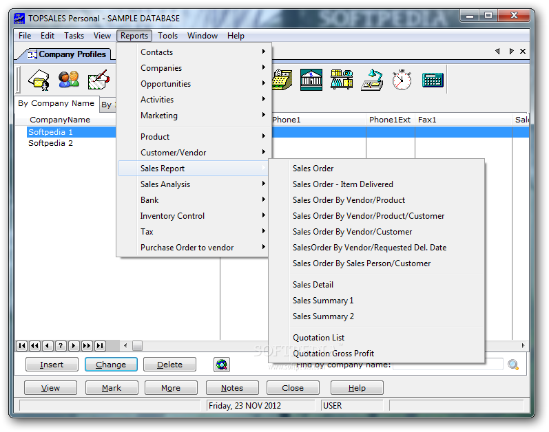549x432 pixels.
Task: Expand the Customer/Vendor submenu
Action: (194, 153)
